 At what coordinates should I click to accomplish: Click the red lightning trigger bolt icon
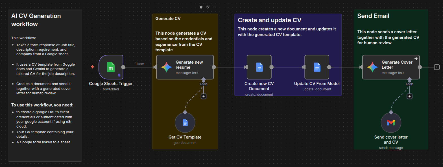pyautogui.click(x=92, y=67)
